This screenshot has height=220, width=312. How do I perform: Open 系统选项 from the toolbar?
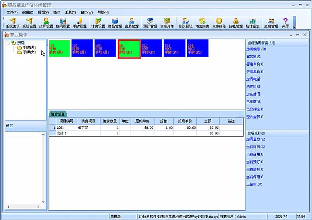click(x=12, y=23)
